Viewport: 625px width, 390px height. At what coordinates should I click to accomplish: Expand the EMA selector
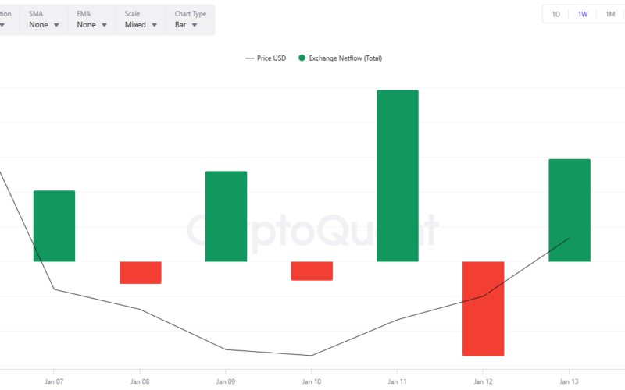pos(92,24)
